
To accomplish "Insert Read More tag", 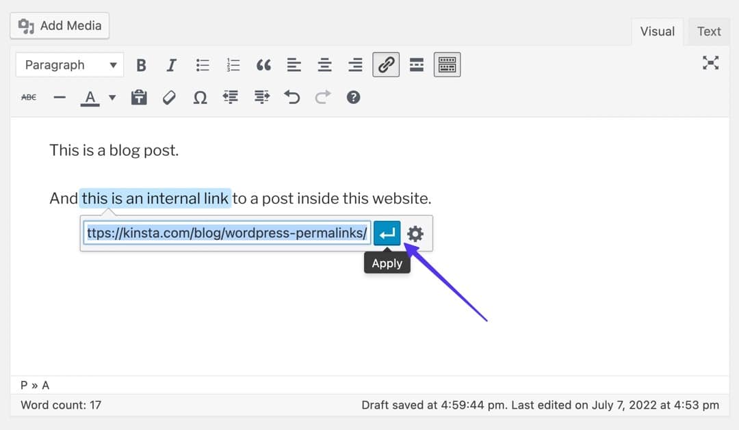I will click(416, 65).
